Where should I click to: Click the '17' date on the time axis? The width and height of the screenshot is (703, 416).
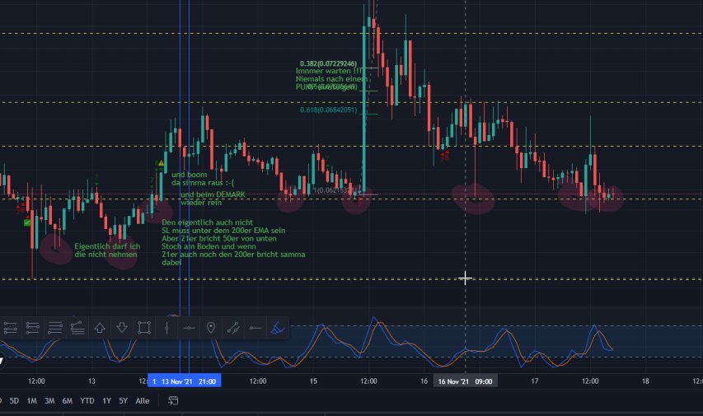(534, 381)
